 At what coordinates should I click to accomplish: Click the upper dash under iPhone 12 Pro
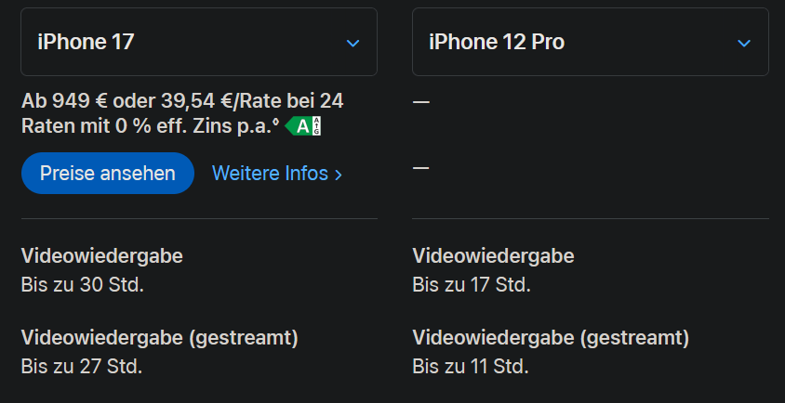[x=421, y=102]
